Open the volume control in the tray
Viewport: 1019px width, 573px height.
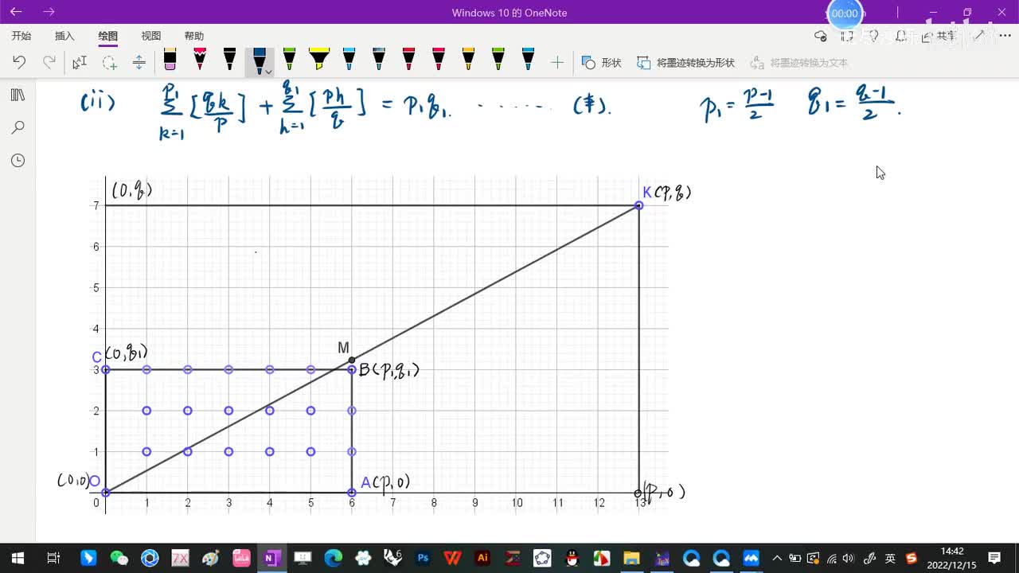click(x=848, y=558)
